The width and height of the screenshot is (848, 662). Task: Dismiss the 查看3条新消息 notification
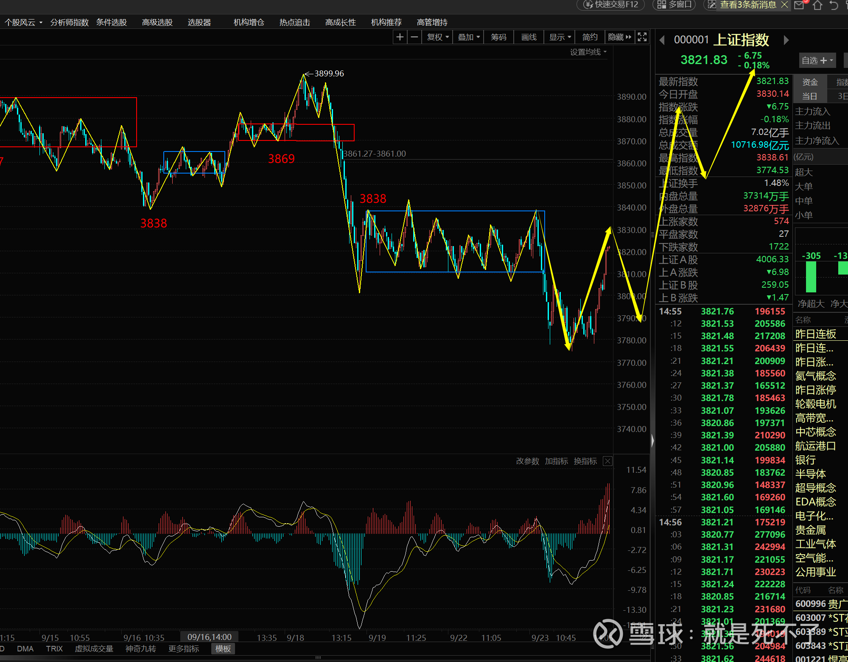click(x=784, y=5)
